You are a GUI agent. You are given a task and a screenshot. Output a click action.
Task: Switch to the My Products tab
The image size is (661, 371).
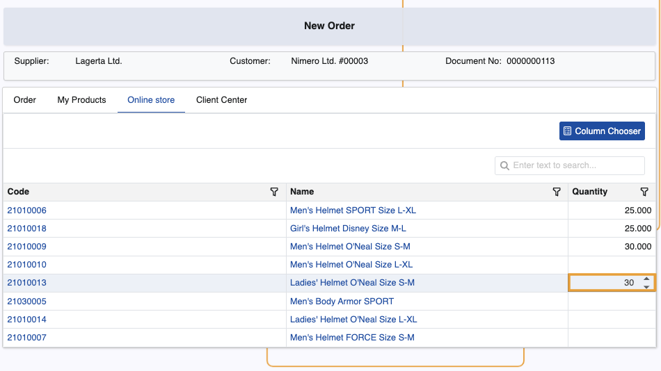(x=82, y=100)
